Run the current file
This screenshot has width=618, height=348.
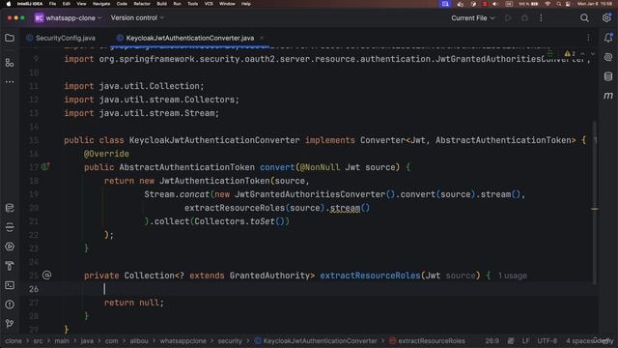508,18
